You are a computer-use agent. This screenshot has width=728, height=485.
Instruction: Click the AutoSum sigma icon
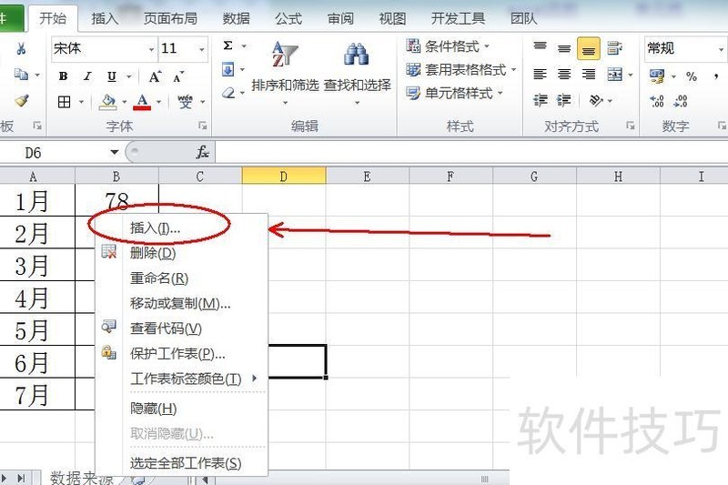227,45
